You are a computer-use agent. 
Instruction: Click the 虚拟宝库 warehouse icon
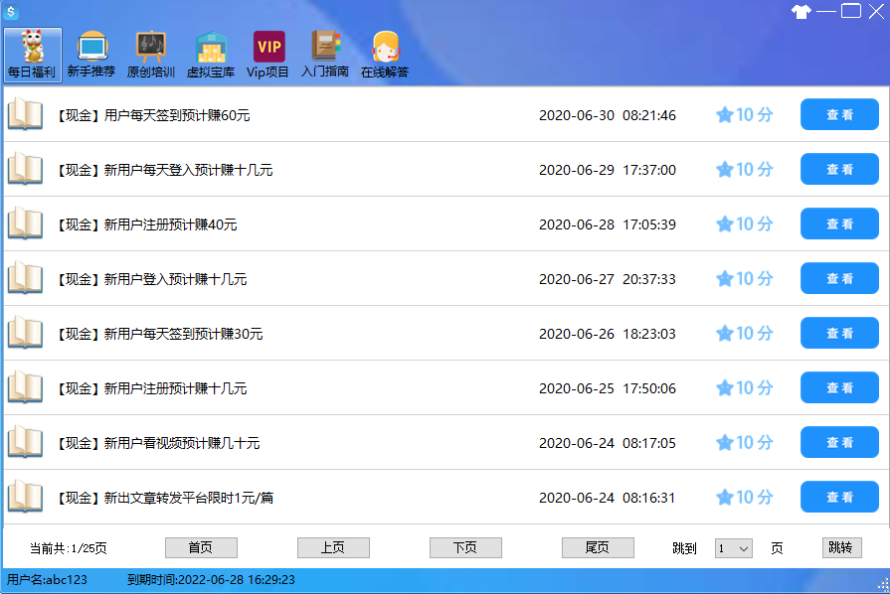pyautogui.click(x=210, y=48)
